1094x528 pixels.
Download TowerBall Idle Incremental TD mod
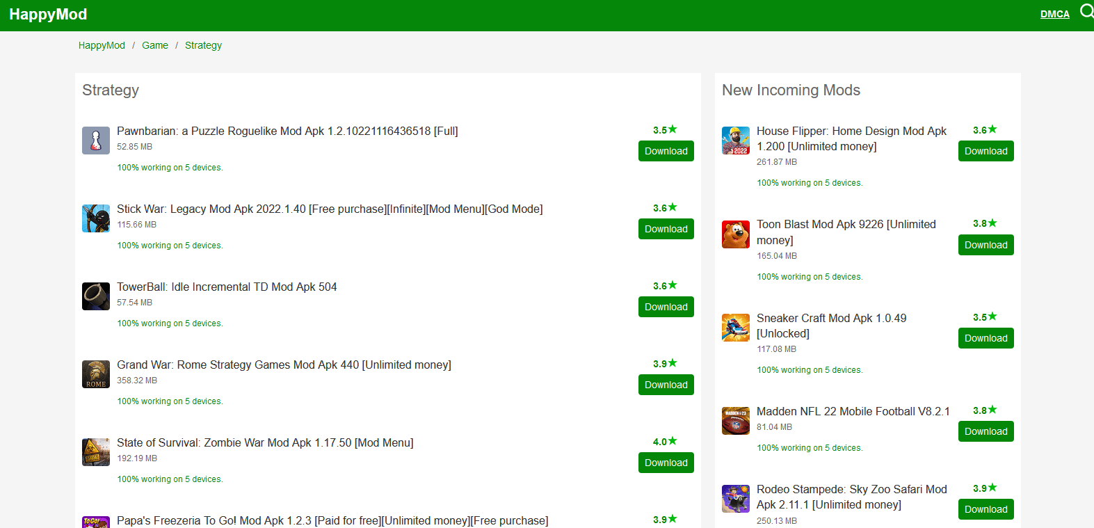[x=666, y=307]
